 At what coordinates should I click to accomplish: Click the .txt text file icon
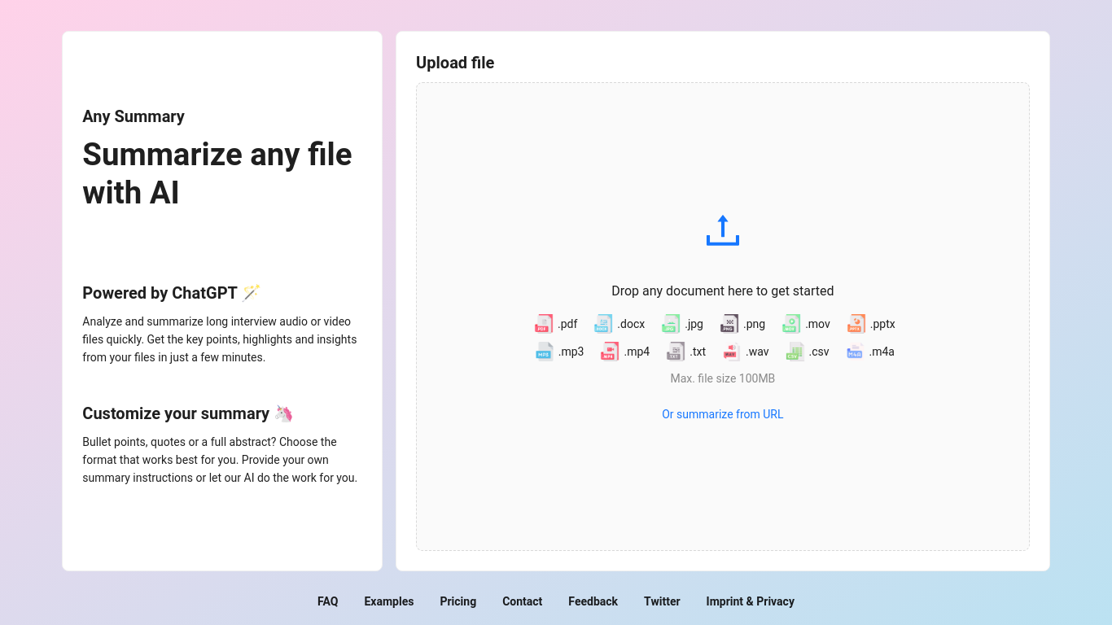pos(675,351)
